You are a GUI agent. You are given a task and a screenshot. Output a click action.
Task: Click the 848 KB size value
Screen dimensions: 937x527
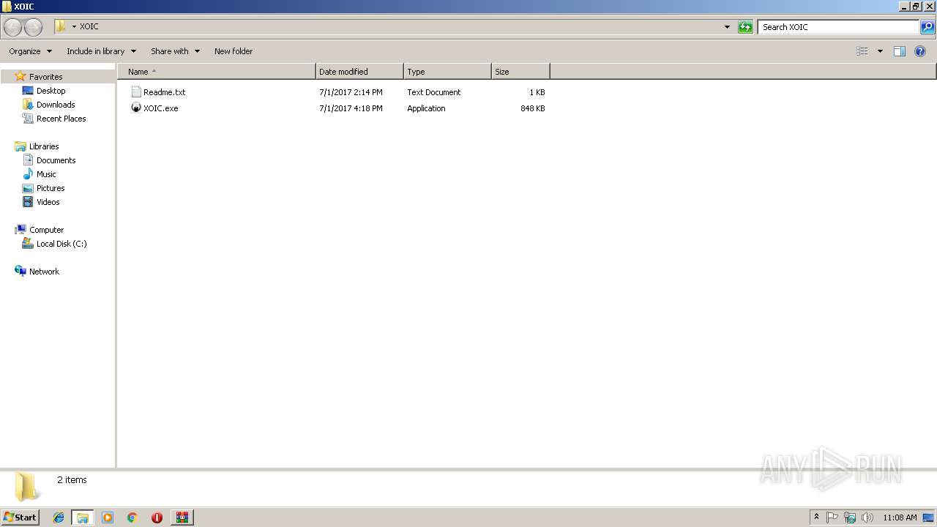point(533,108)
